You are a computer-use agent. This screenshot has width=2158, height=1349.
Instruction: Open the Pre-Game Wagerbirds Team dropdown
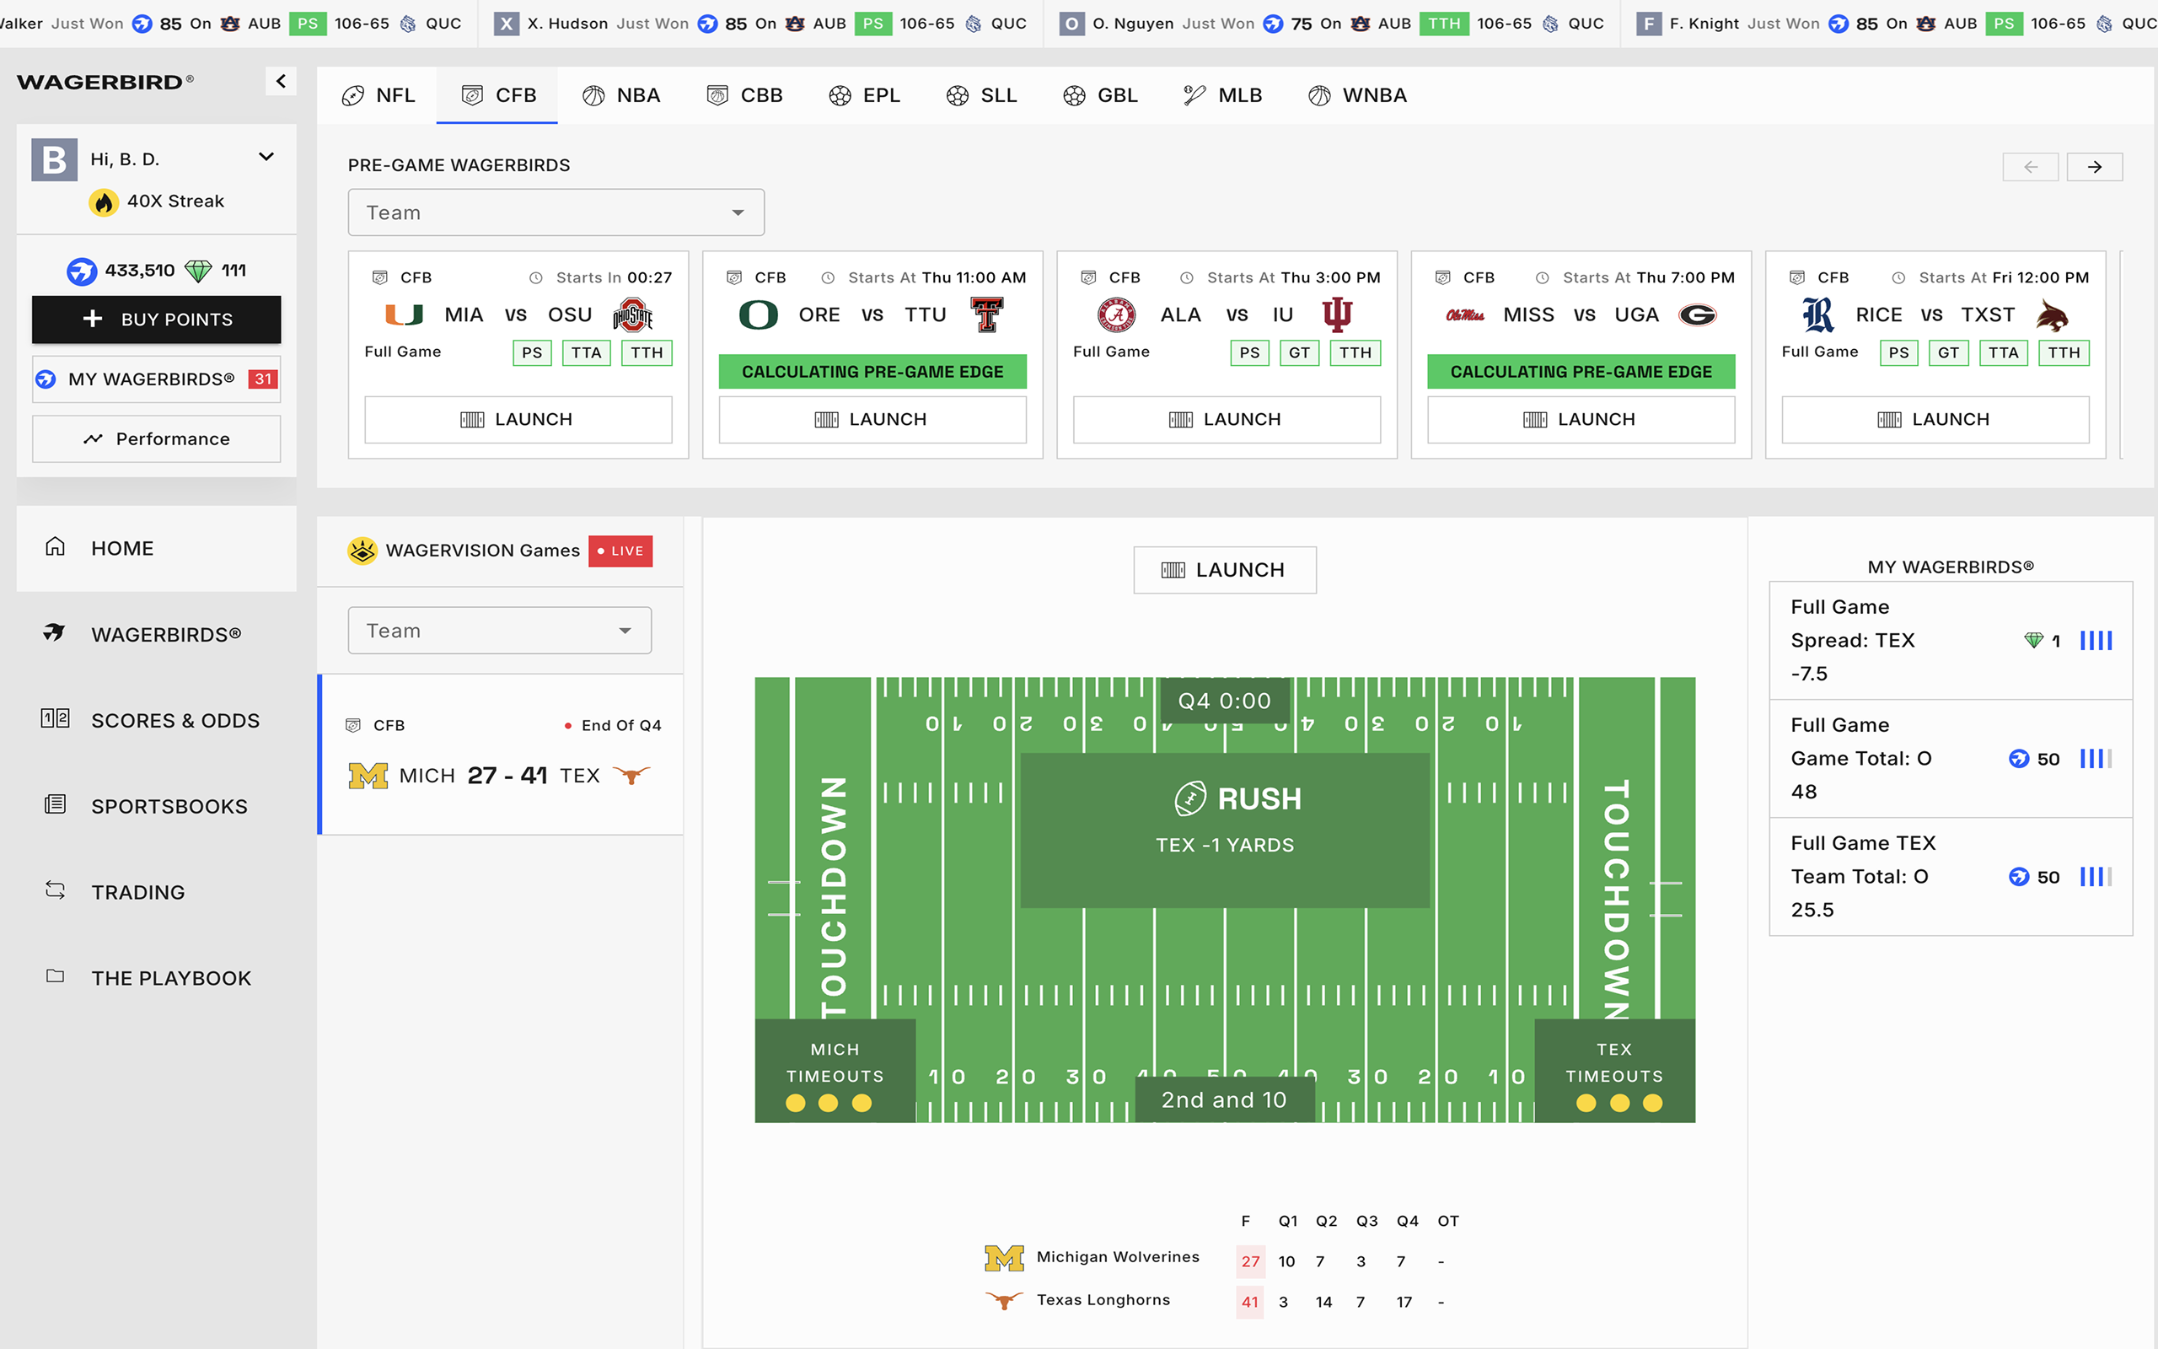tap(556, 212)
